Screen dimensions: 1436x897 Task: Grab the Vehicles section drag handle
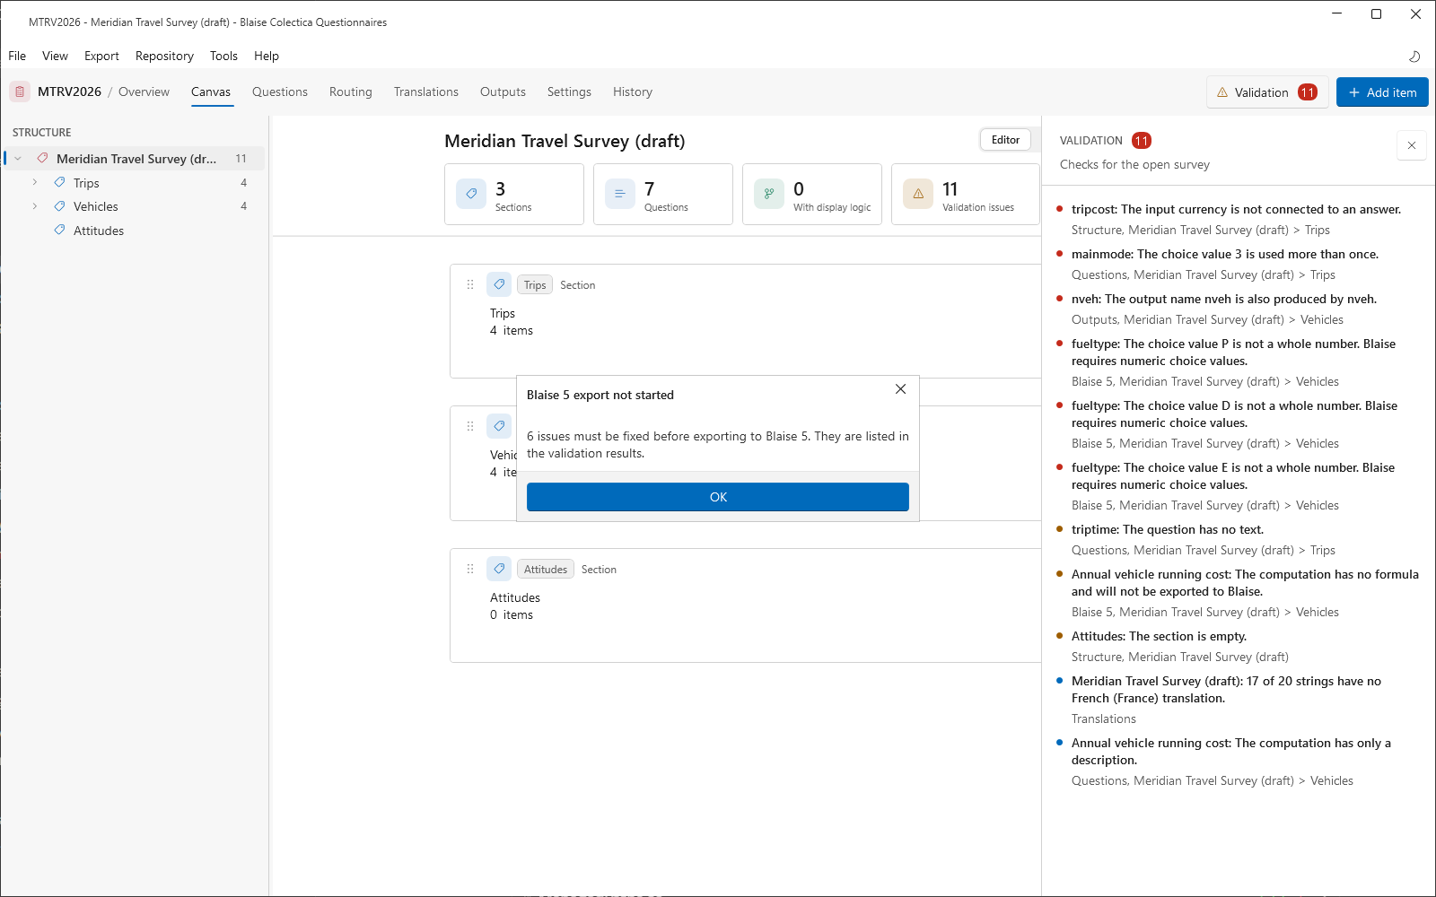coord(470,426)
